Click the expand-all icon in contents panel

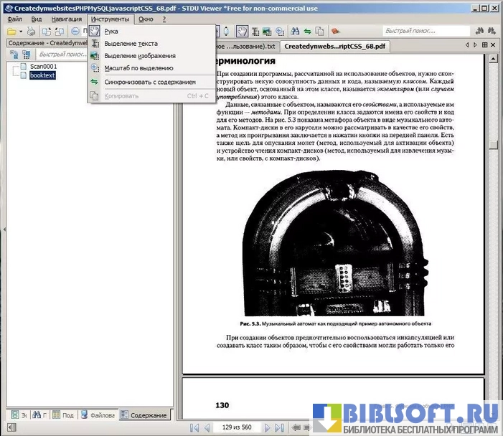point(14,54)
